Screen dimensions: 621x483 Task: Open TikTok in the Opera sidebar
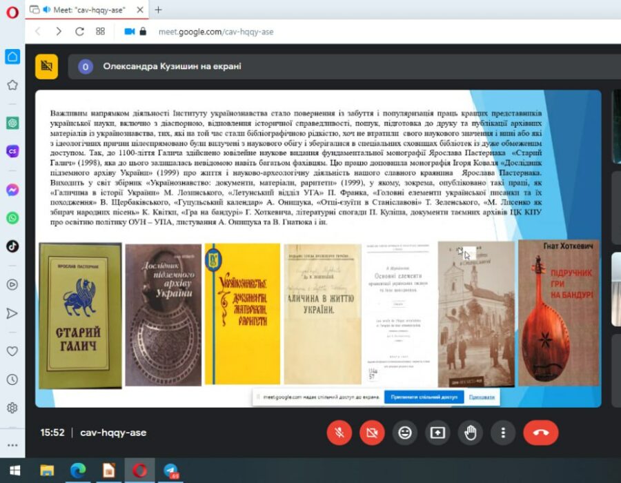pyautogui.click(x=12, y=246)
